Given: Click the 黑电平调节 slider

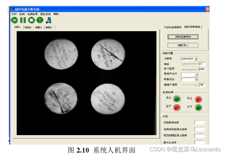Looking at the screenshot, I should (x=190, y=85).
